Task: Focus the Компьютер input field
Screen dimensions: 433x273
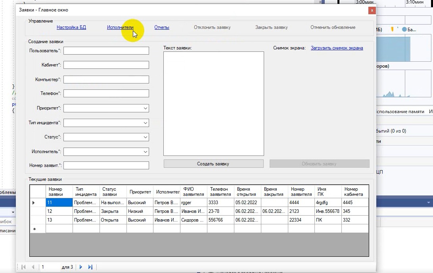Action: (x=106, y=80)
